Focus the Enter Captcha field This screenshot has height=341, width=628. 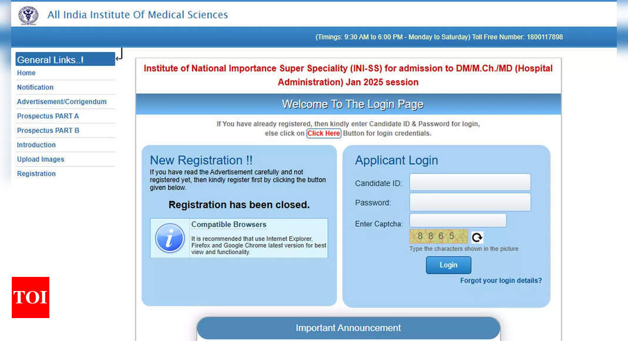[x=458, y=220]
